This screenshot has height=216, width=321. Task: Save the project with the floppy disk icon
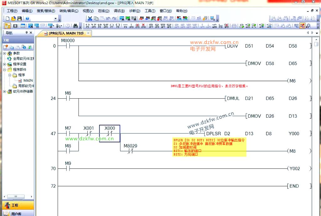tap(19, 18)
